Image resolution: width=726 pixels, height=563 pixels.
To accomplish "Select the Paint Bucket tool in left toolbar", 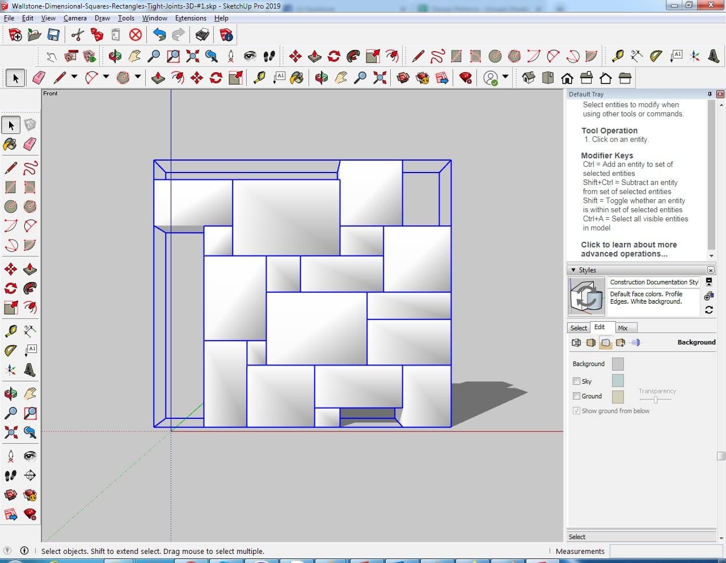I will tap(10, 144).
